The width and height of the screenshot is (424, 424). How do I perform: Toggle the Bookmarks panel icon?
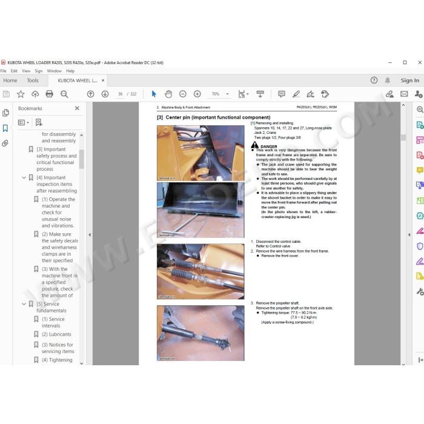5,128
